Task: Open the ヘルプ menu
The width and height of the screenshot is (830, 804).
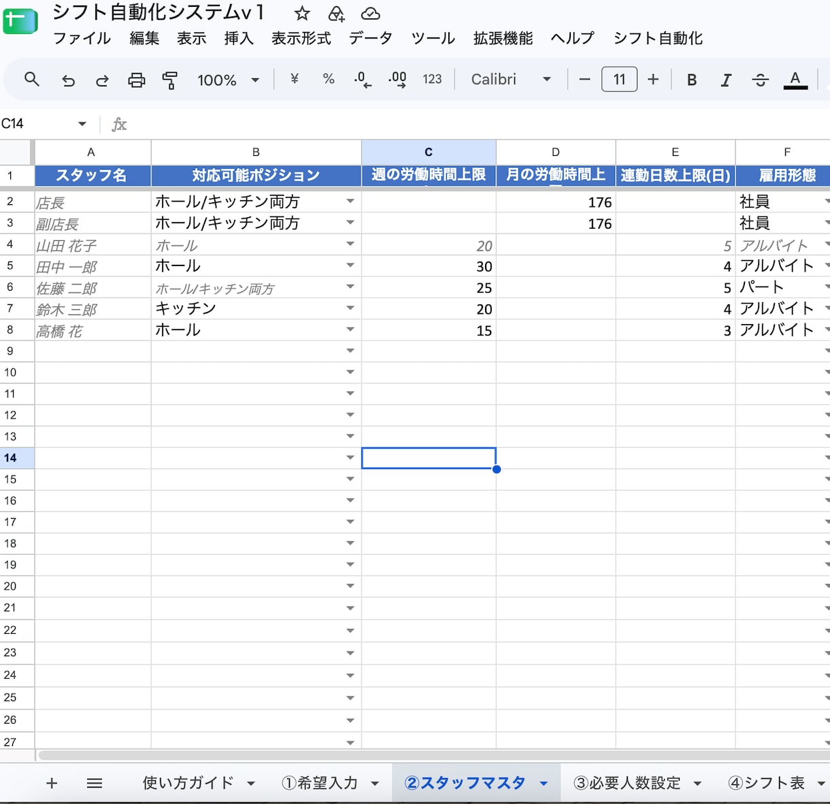Action: pyautogui.click(x=572, y=38)
